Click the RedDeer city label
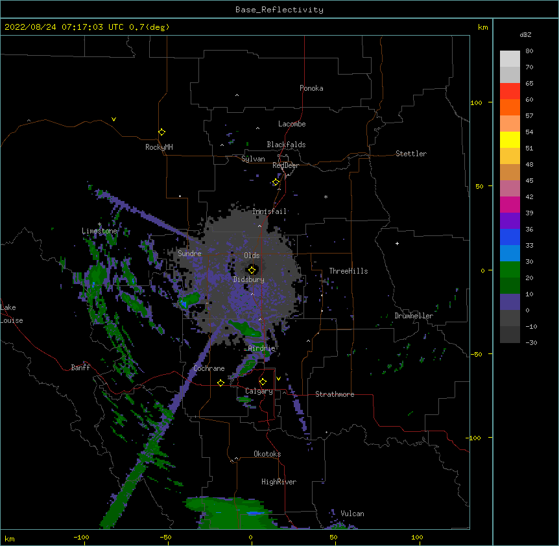The height and width of the screenshot is (546, 559). [285, 165]
